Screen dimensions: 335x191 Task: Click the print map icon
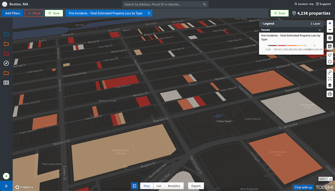tap(330, 94)
